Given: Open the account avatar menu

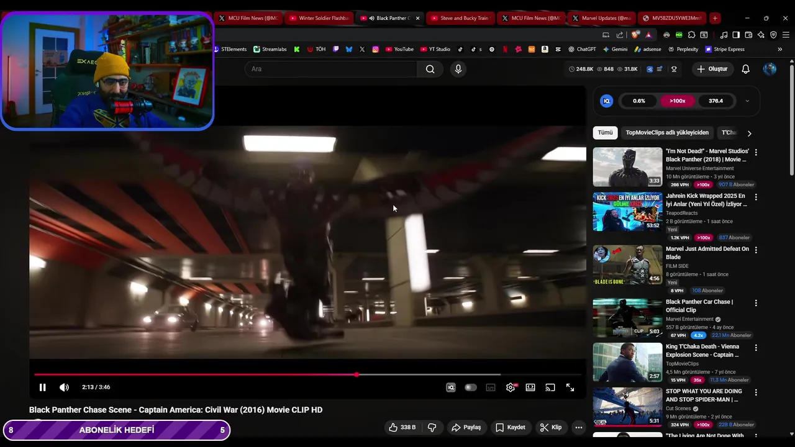Looking at the screenshot, I should tap(770, 69).
